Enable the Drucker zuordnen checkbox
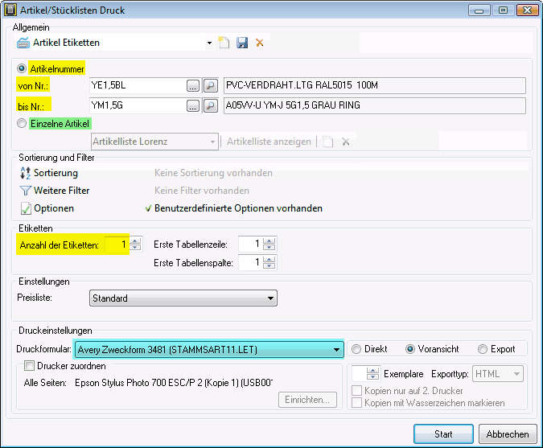The height and width of the screenshot is (448, 543). tap(30, 366)
